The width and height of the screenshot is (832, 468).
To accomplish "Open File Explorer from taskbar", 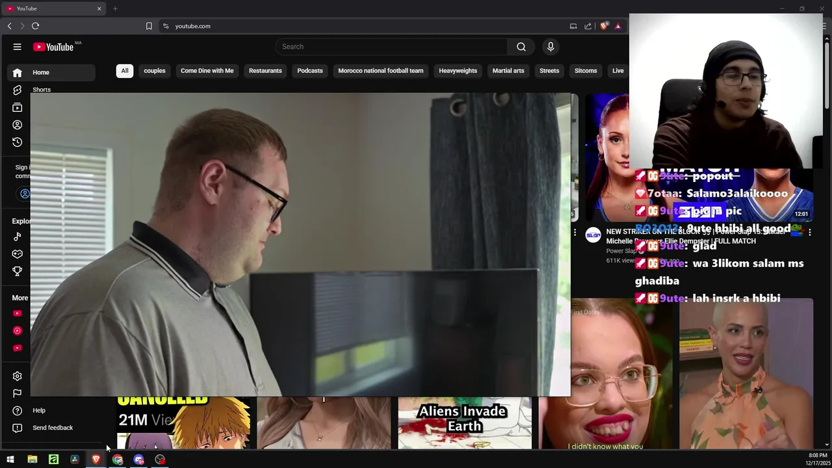I will click(x=32, y=460).
